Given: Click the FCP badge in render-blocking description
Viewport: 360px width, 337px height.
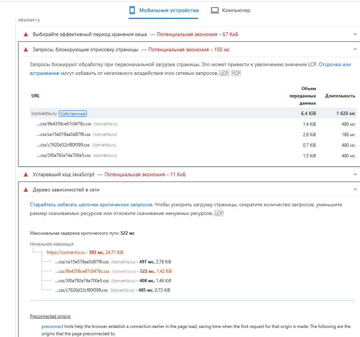Looking at the screenshot, I should tap(236, 73).
